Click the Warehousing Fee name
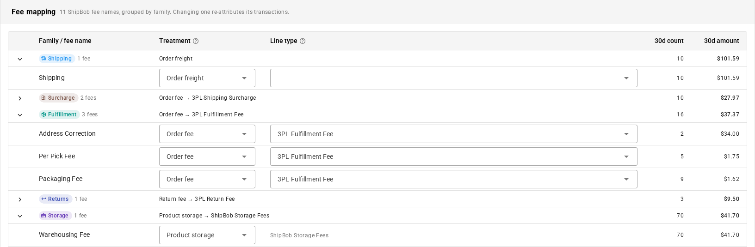Viewport: 755px width, 247px height. point(64,235)
